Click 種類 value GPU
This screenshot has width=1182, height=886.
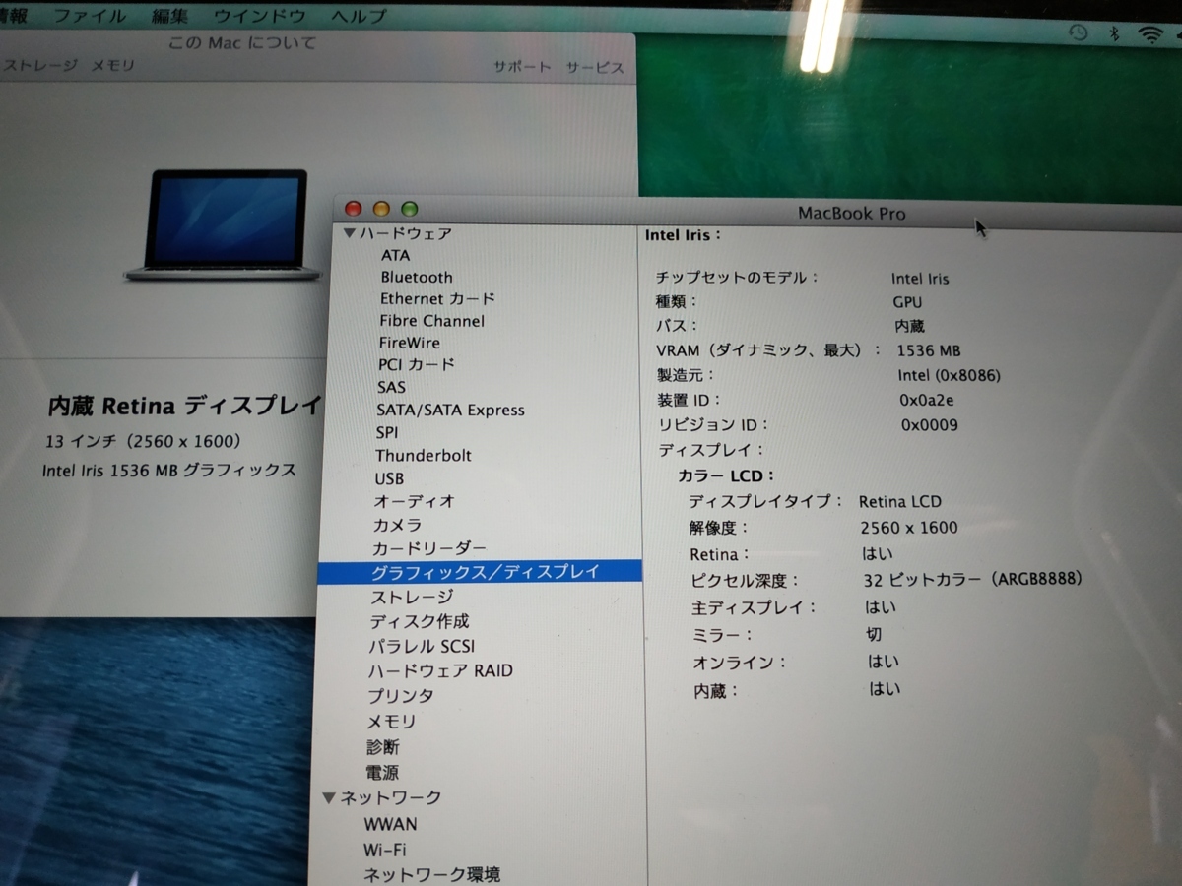point(907,302)
